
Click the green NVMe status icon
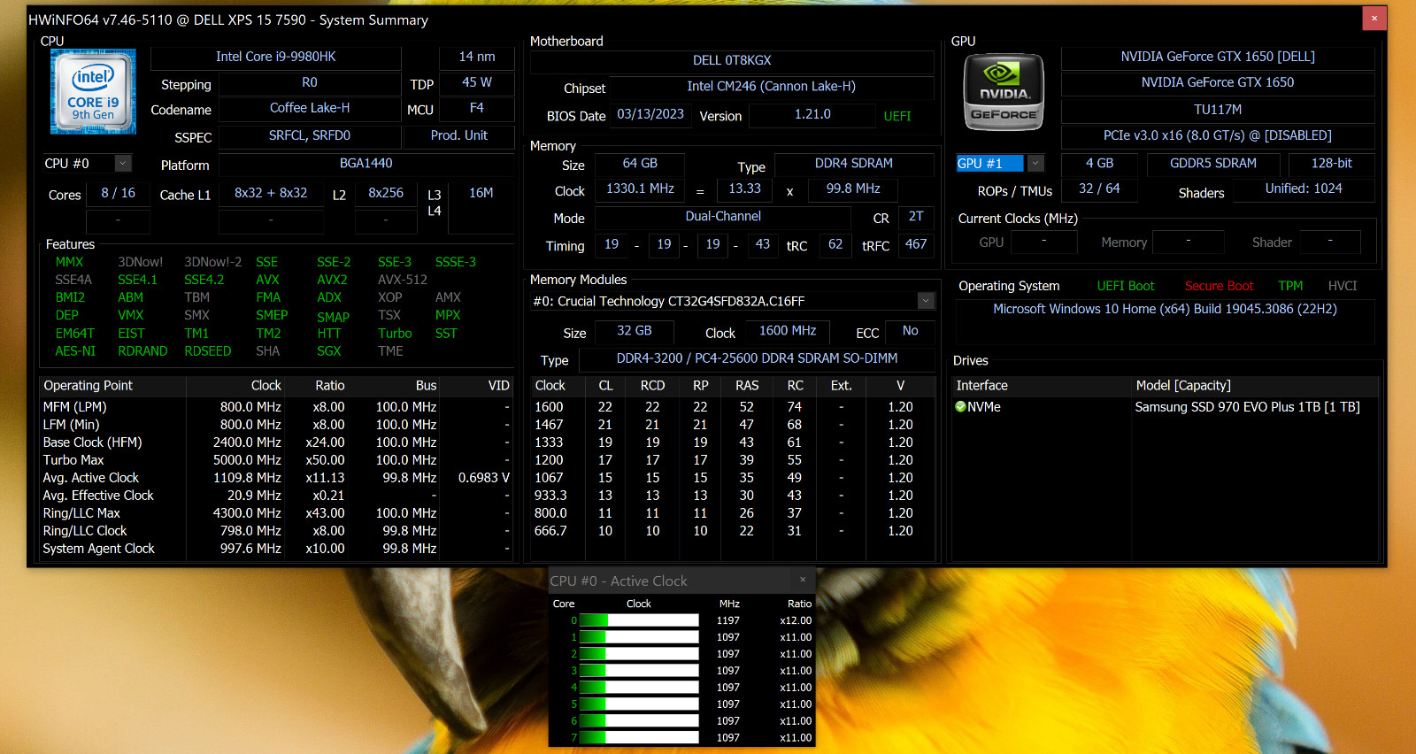click(x=960, y=407)
